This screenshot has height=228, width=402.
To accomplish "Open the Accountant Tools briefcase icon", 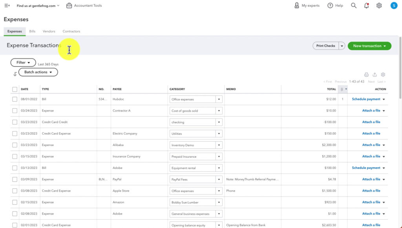I will click(69, 5).
